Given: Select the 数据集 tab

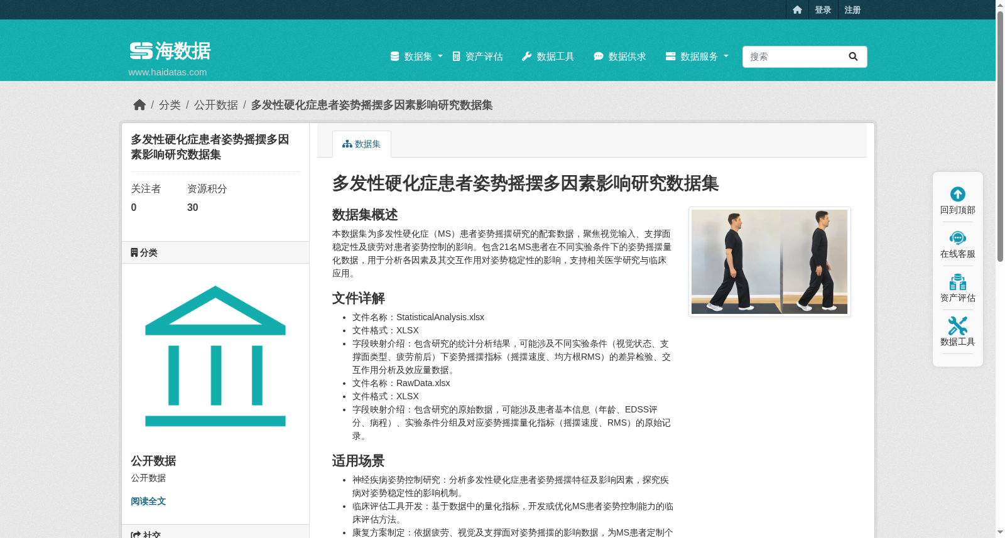Looking at the screenshot, I should pos(362,144).
